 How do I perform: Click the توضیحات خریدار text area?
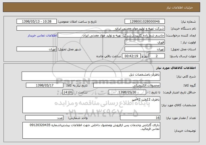[91, 130]
